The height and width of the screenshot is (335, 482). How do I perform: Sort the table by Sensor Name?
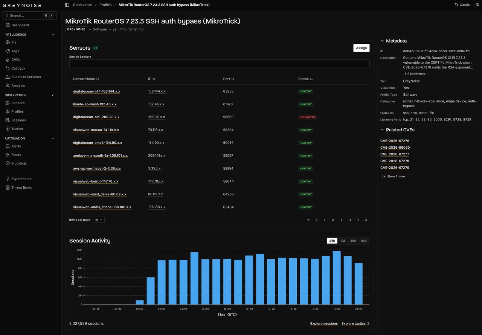(86, 79)
